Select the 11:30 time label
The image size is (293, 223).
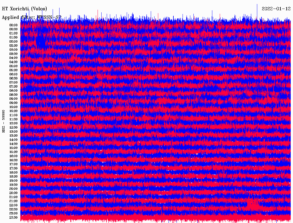[13, 119]
